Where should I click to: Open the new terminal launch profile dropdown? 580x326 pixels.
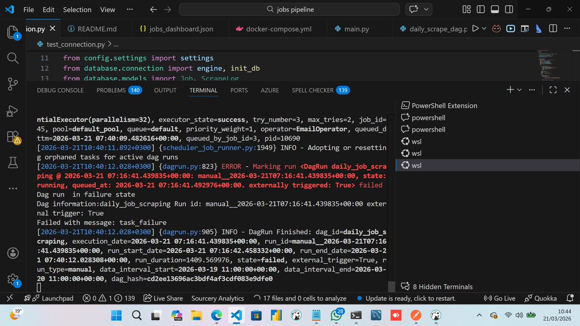click(x=520, y=90)
